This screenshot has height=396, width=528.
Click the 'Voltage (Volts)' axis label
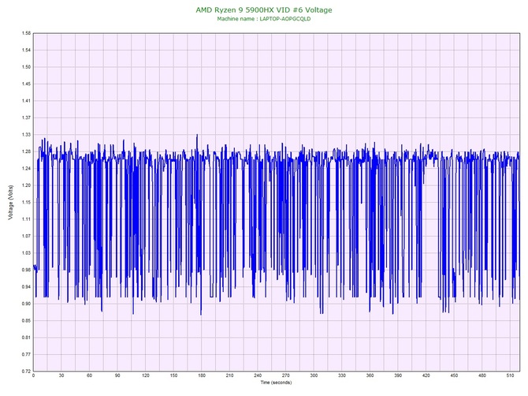point(11,203)
